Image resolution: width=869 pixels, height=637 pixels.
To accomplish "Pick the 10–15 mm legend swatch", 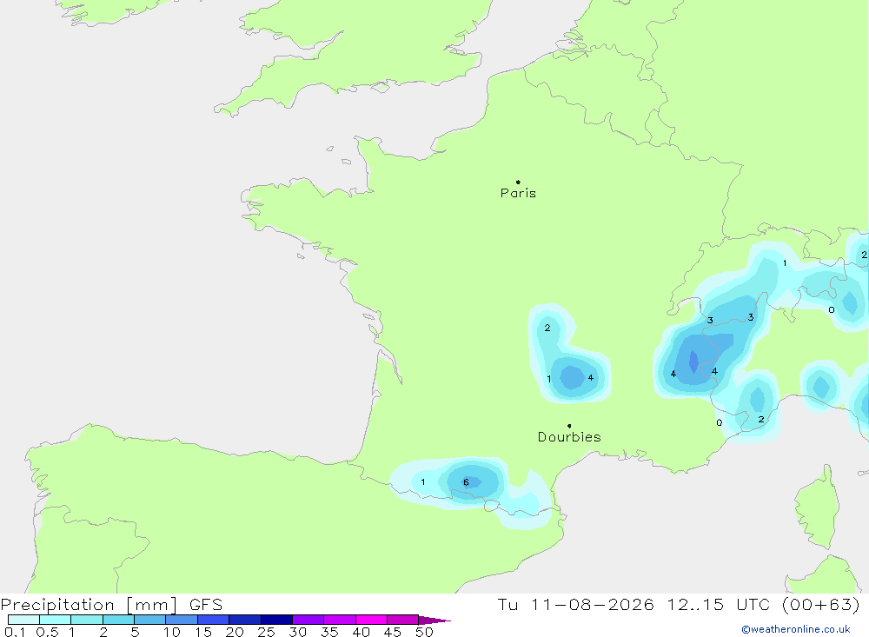I will 182,620.
